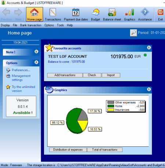Click the 66.12 % chart label
This screenshot has height=168, width=165.
57,123
